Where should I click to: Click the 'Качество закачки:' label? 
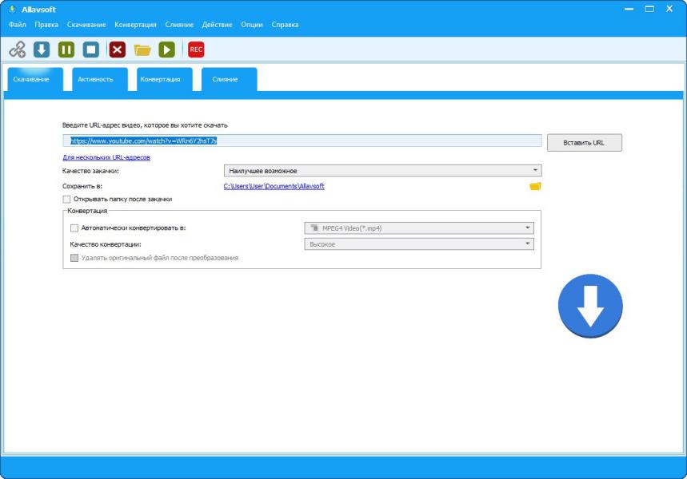pos(90,171)
